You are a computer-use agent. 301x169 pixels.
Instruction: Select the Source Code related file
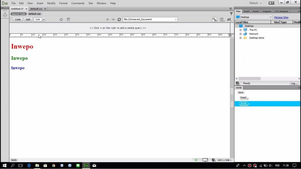point(19,14)
